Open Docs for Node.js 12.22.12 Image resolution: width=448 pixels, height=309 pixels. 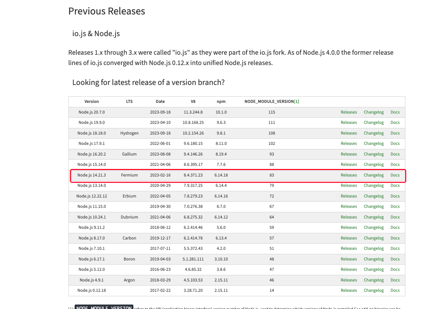[395, 196]
